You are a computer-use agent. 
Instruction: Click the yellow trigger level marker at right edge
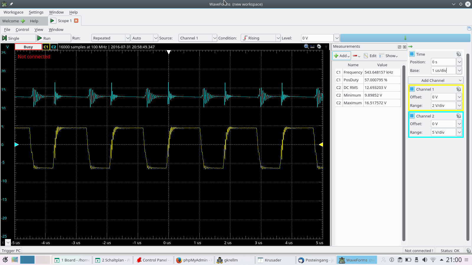coord(321,145)
